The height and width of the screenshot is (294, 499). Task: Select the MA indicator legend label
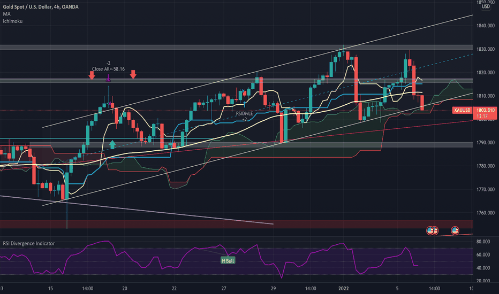(6, 14)
